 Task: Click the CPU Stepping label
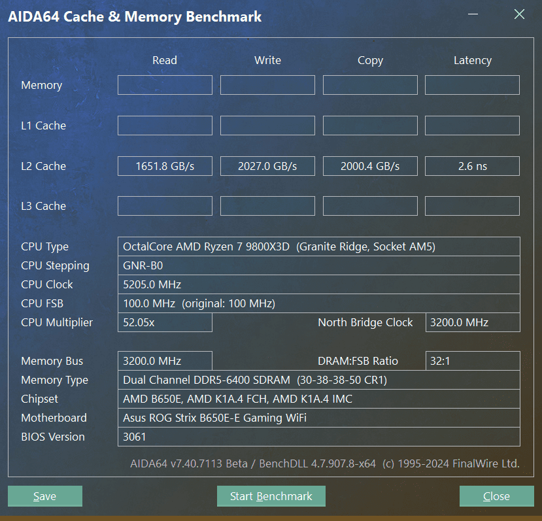point(55,266)
